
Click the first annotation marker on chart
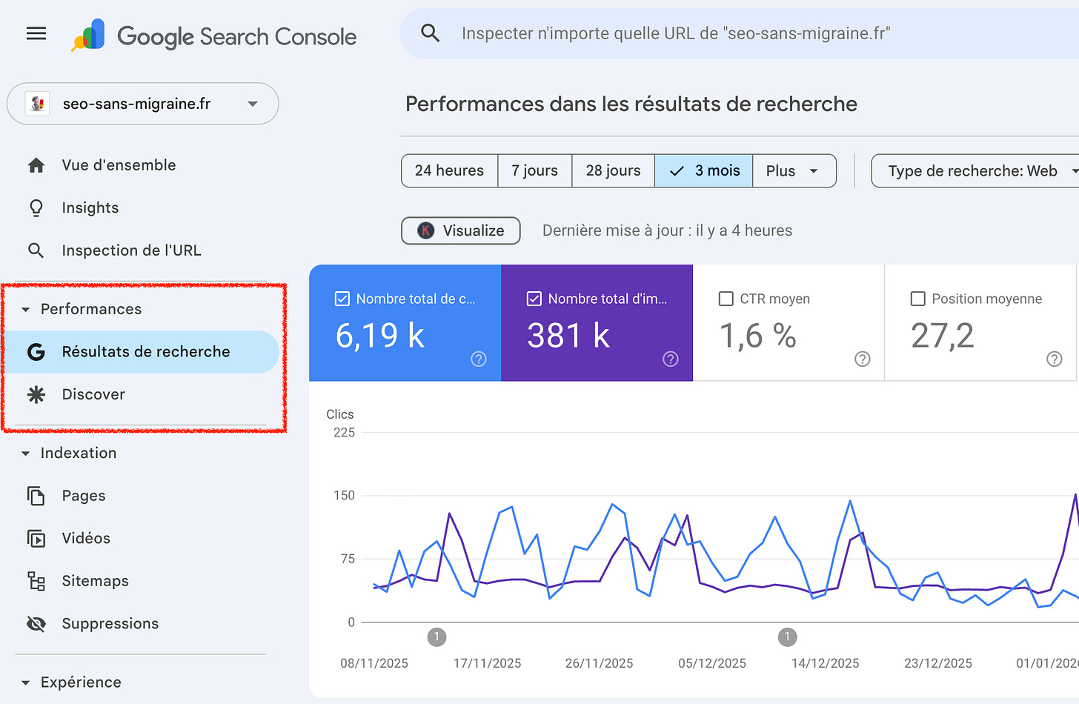point(437,637)
